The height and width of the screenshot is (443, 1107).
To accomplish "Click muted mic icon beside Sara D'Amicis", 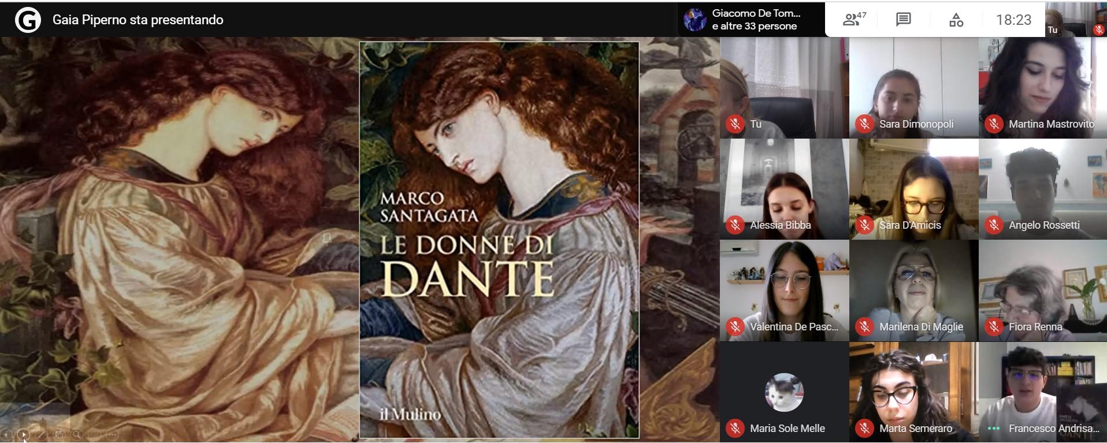I will [x=864, y=225].
